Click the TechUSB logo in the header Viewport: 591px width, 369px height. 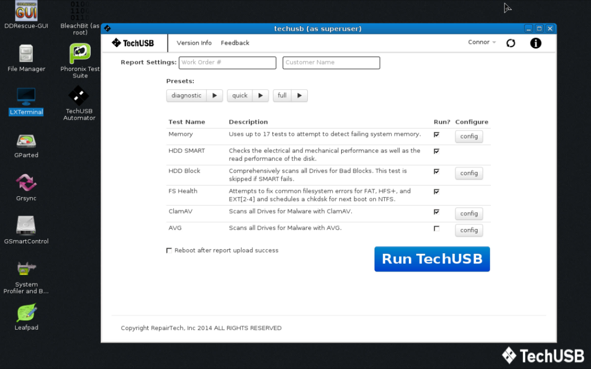point(133,43)
